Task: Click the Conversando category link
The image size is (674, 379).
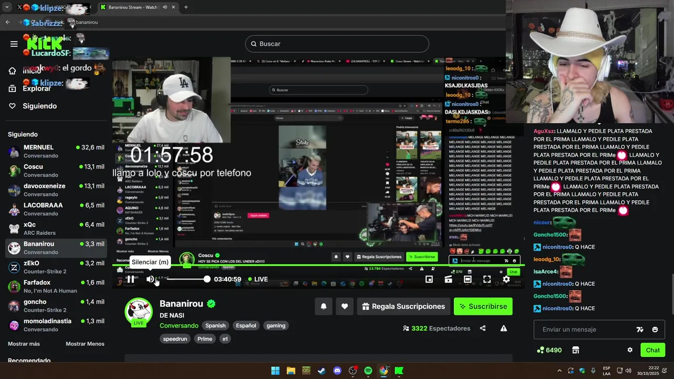Action: 179,326
